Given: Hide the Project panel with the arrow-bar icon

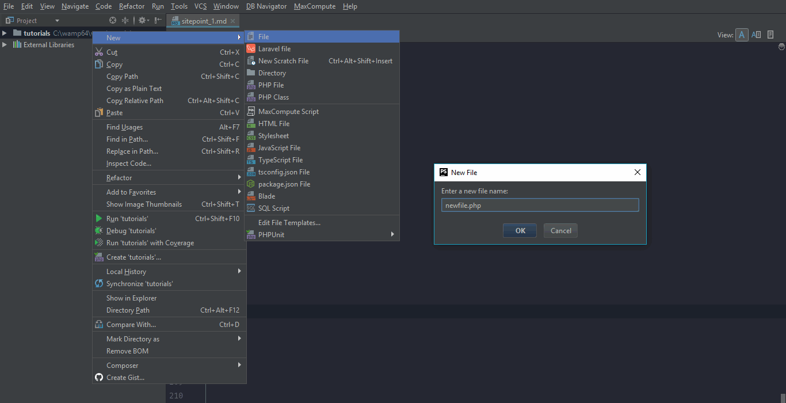Looking at the screenshot, I should [x=158, y=20].
